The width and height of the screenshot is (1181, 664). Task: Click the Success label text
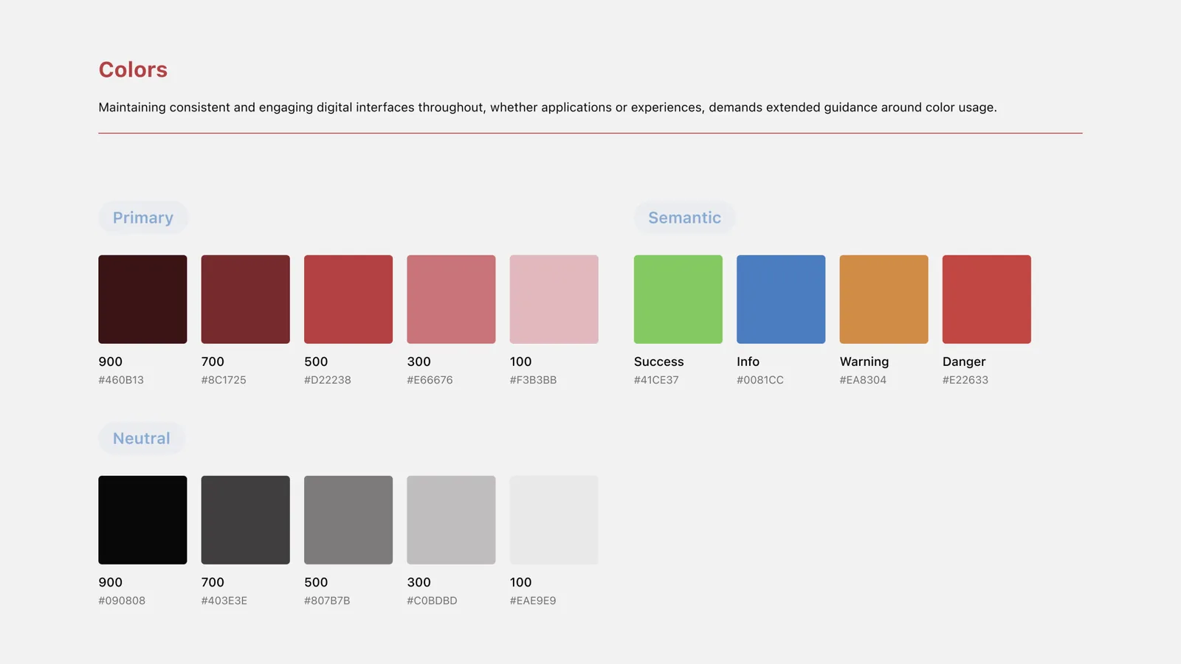[x=659, y=362]
